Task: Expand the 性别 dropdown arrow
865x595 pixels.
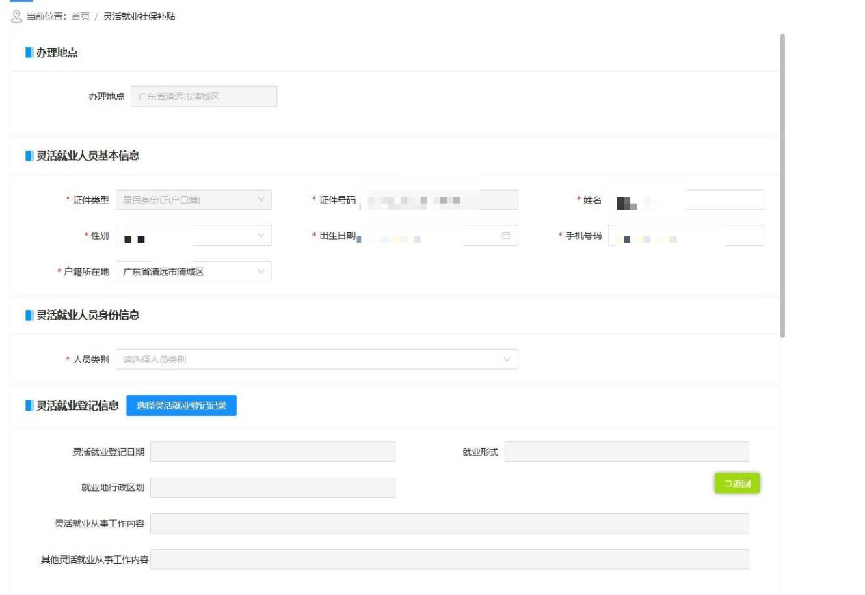Action: pyautogui.click(x=261, y=236)
